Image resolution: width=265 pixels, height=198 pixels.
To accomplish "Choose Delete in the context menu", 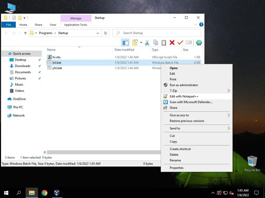I will tap(197, 155).
